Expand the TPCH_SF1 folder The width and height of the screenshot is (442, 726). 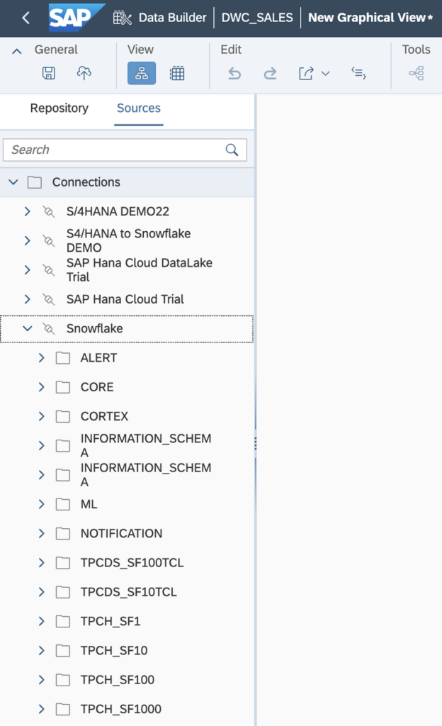(42, 621)
